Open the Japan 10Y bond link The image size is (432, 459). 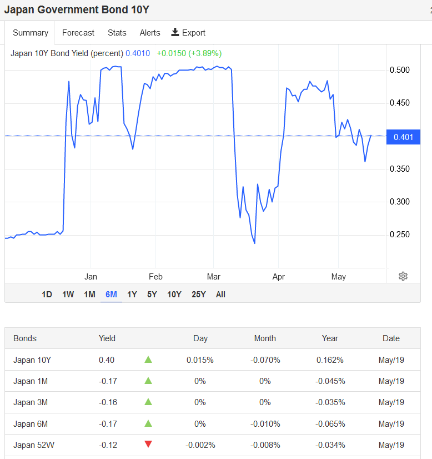[32, 360]
